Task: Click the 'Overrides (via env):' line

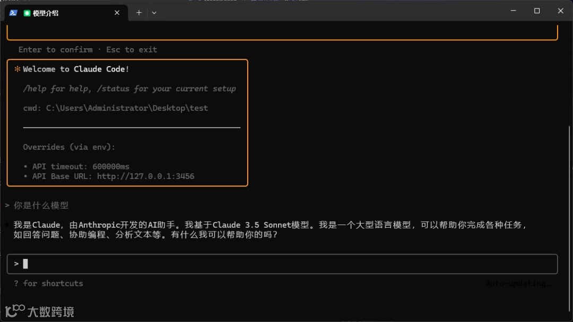Action: tap(69, 147)
